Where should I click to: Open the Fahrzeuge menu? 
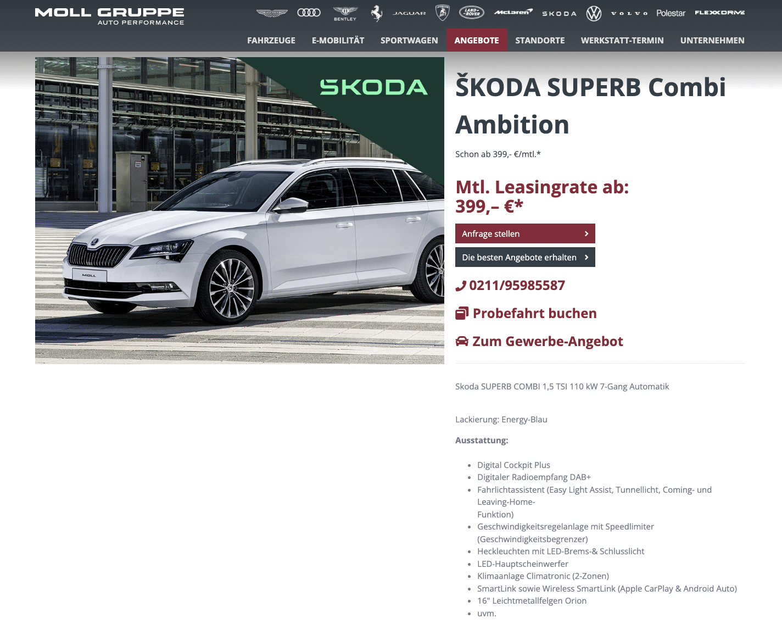(271, 40)
